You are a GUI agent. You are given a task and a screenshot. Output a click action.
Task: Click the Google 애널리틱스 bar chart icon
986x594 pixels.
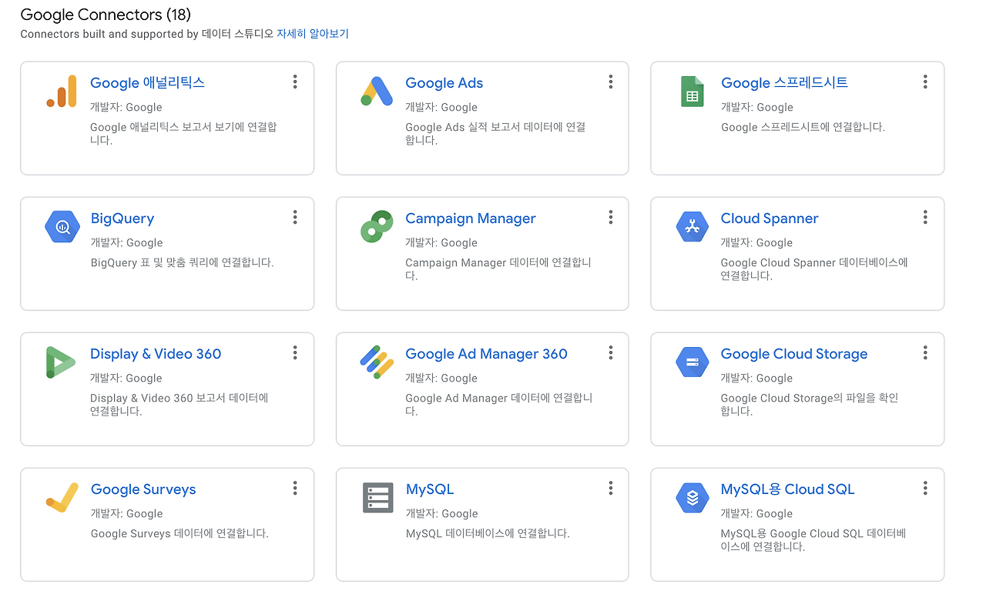pyautogui.click(x=62, y=91)
